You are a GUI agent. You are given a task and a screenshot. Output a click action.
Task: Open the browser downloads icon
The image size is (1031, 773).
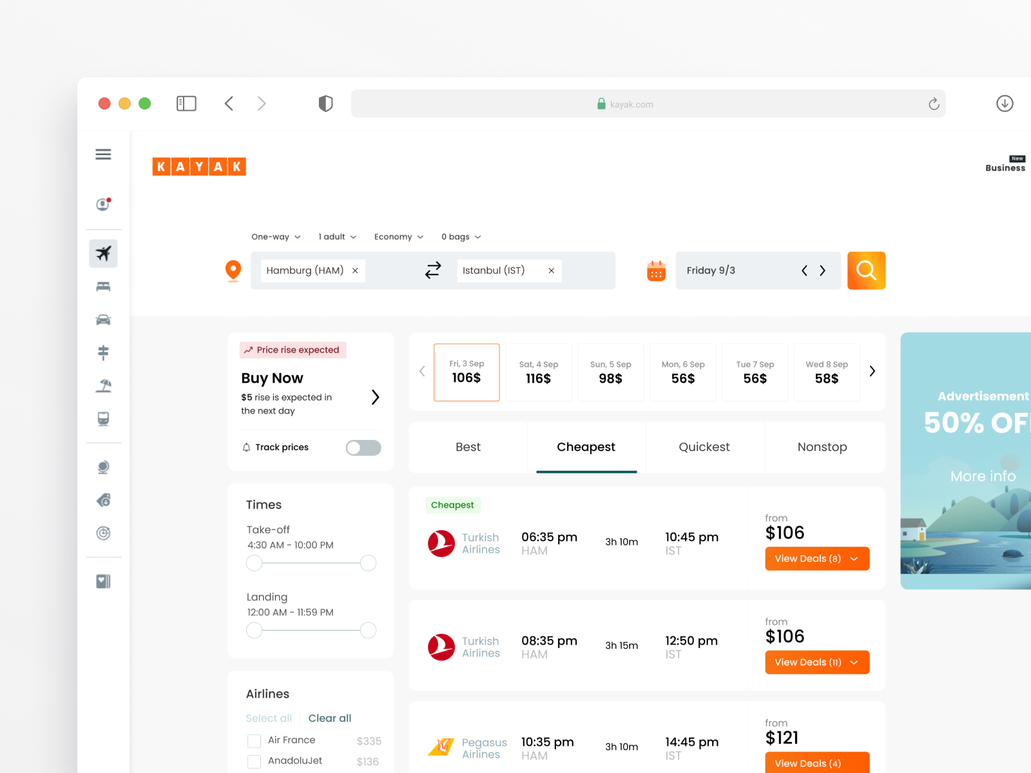(x=1005, y=104)
